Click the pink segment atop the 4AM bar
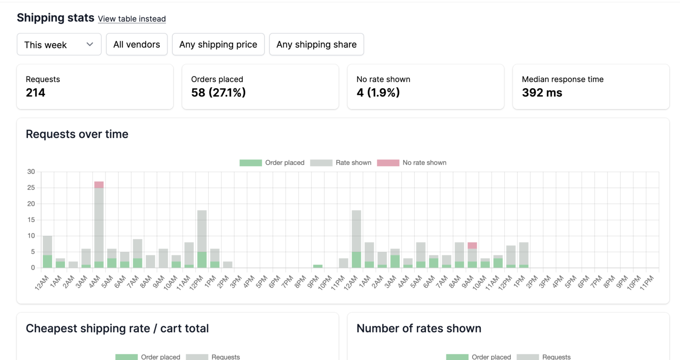The height and width of the screenshot is (360, 680). pyautogui.click(x=99, y=185)
